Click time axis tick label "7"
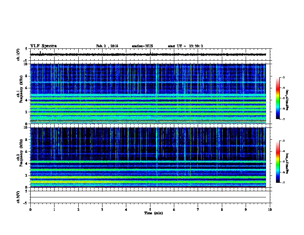 click(x=198, y=210)
